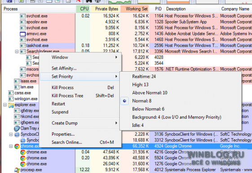Click the svchost.exe icon for PID 1356
Image resolution: width=252 pixels, height=173 pixels.
tap(22, 28)
